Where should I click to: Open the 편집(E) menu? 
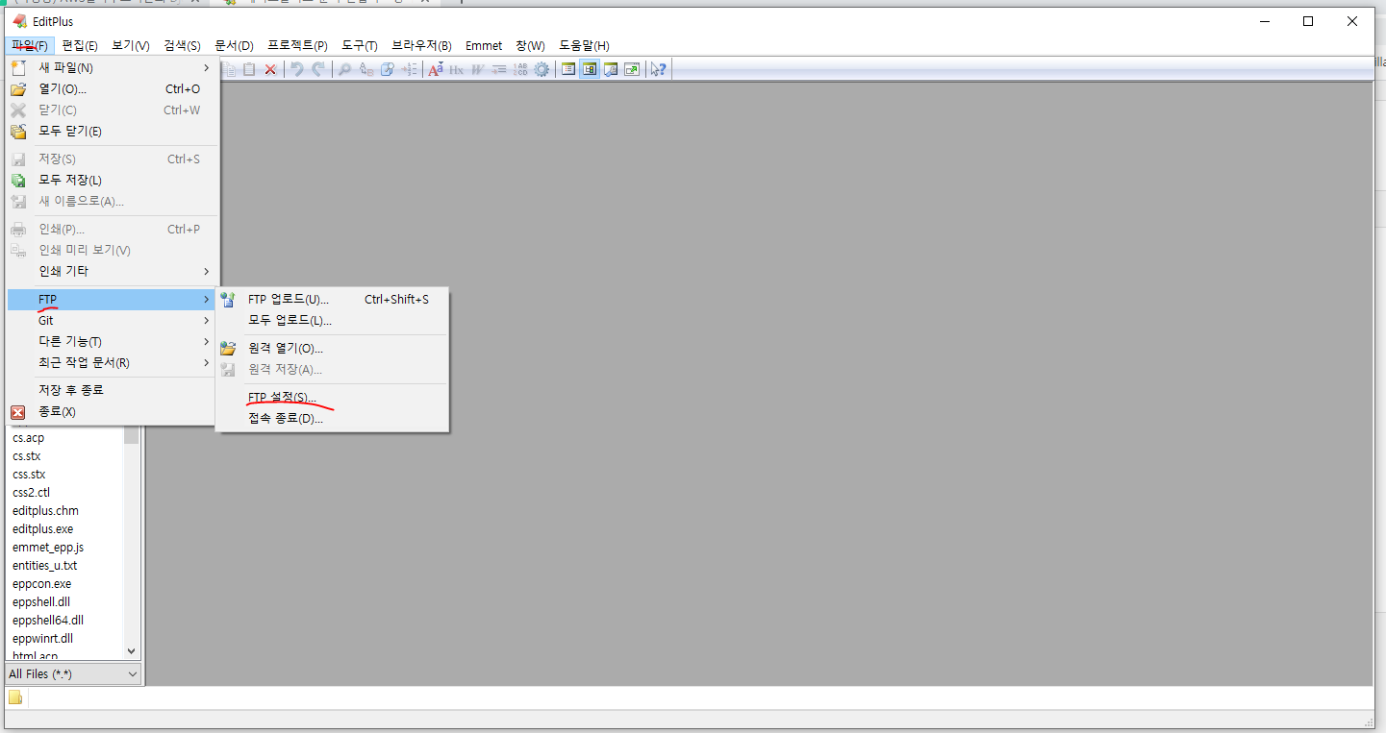[80, 45]
